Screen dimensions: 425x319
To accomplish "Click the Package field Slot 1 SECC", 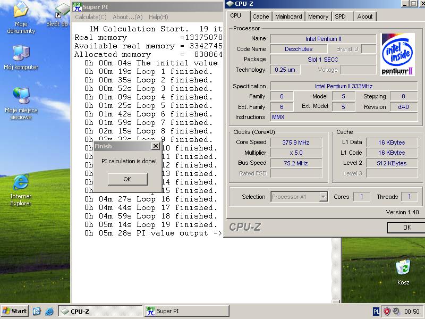I will click(x=323, y=60).
